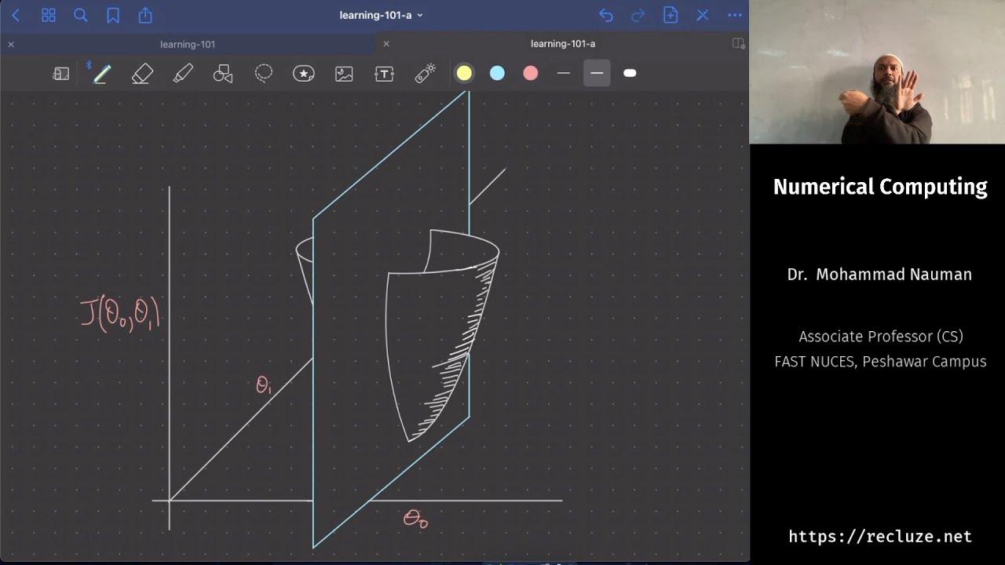Click the "Dr. Mohammad Nauman" name text
The image size is (1005, 565).
(x=879, y=275)
